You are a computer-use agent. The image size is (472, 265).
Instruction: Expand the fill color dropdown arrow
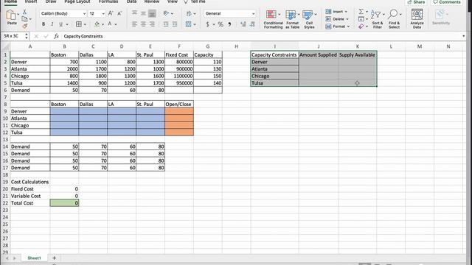[x=103, y=24]
